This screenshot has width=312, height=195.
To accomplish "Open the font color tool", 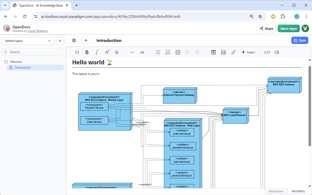I will 107,52.
